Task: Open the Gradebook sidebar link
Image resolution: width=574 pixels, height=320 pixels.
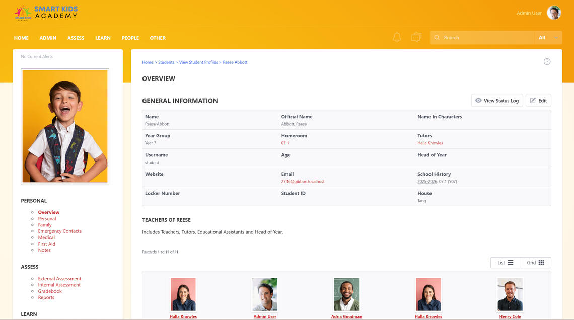Action: tap(50, 291)
